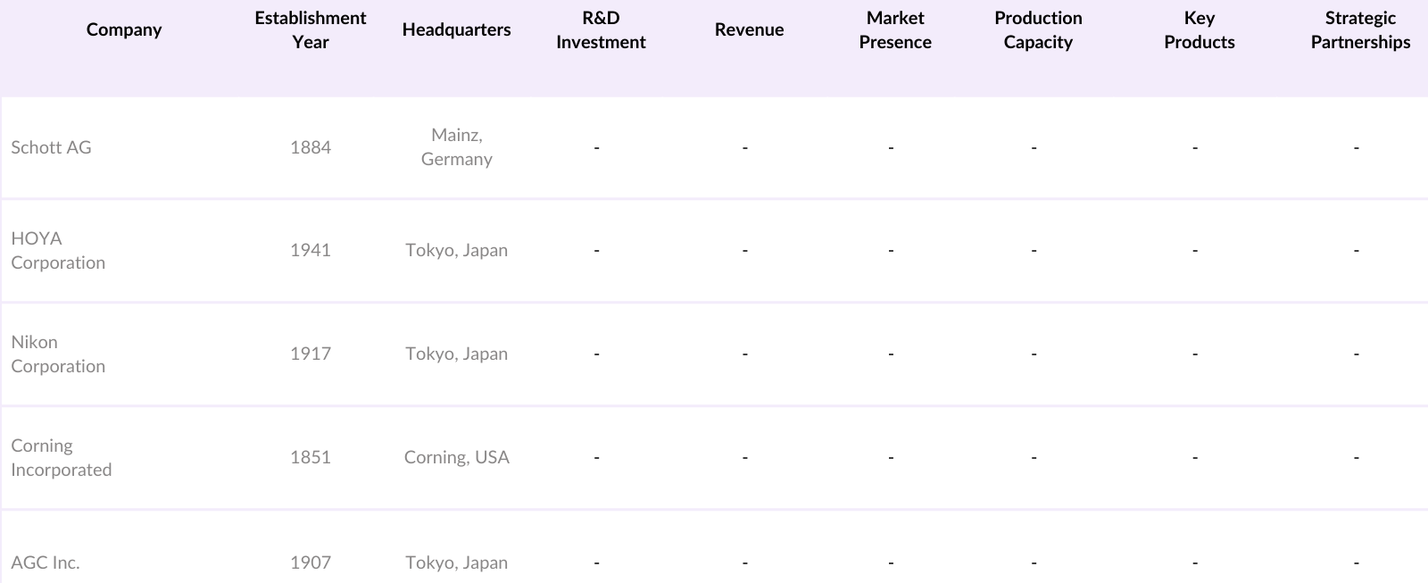Click the 1851 establishment year cell
Viewport: 1428px width, 583px height.
pyautogui.click(x=311, y=457)
